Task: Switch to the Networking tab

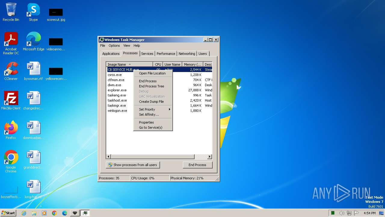Action: pos(187,54)
